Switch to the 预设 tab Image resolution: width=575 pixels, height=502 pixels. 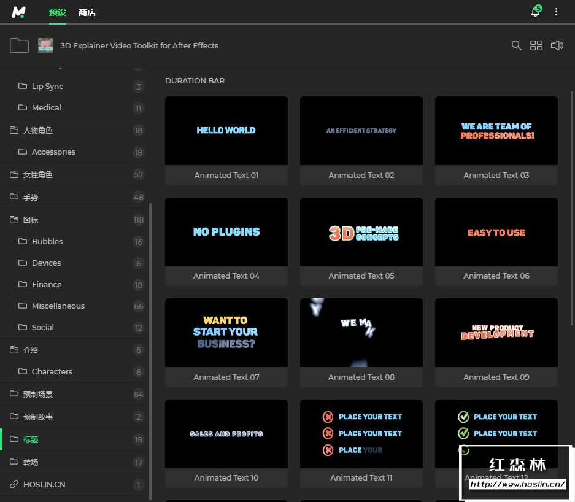click(x=57, y=12)
